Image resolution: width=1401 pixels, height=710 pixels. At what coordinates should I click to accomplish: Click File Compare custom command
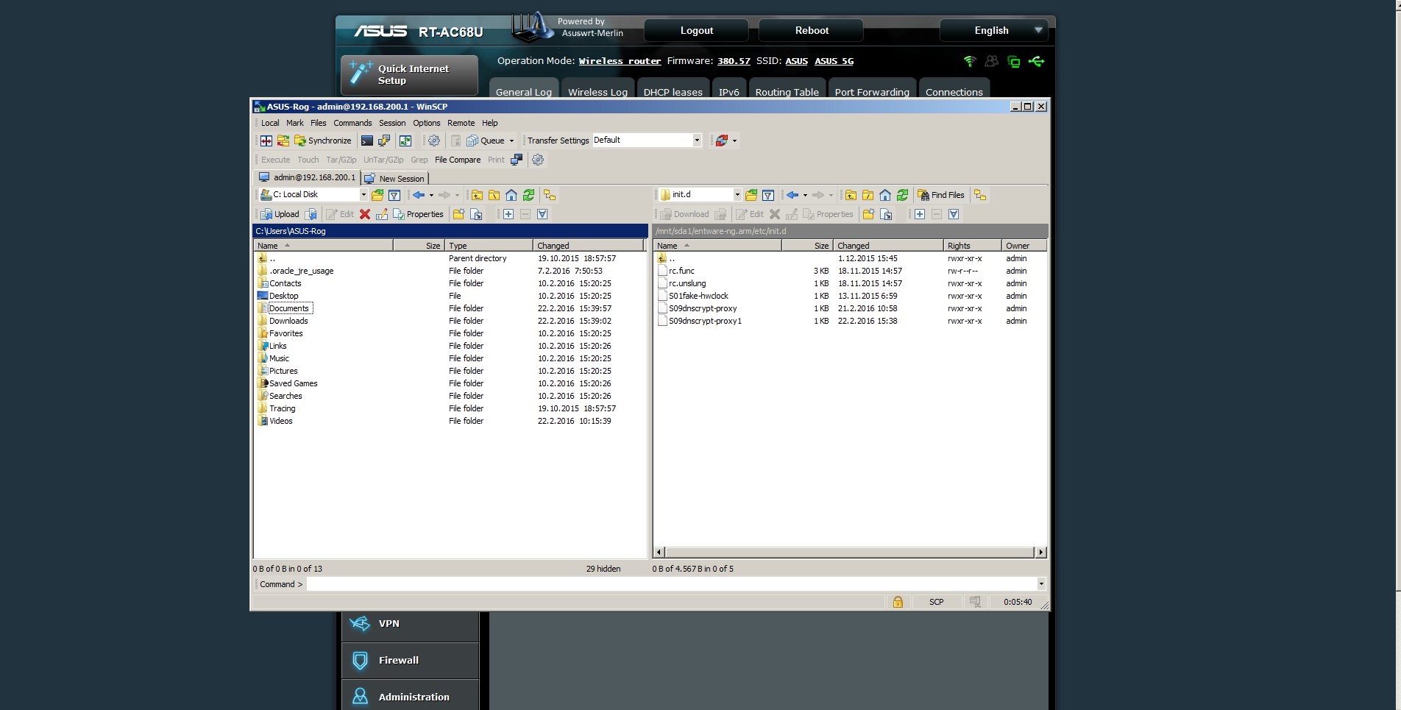point(458,160)
